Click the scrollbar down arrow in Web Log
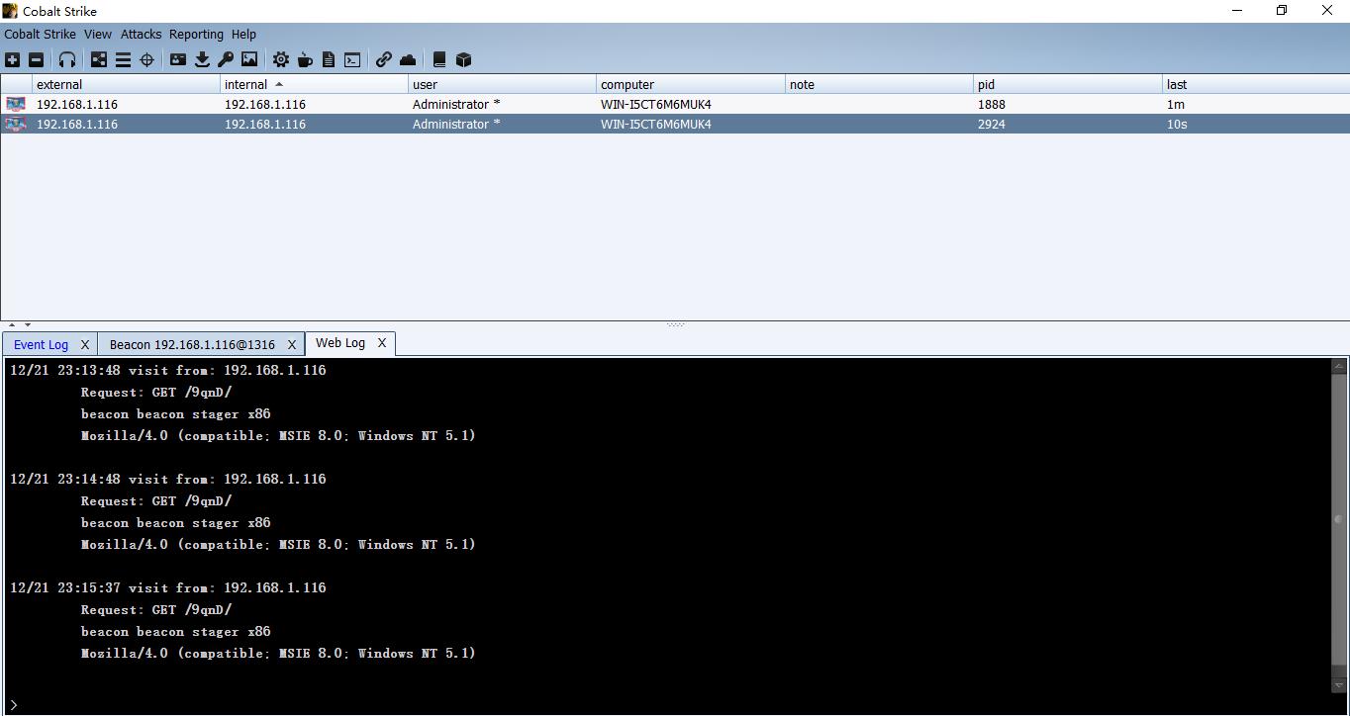The image size is (1350, 716). click(x=1339, y=684)
